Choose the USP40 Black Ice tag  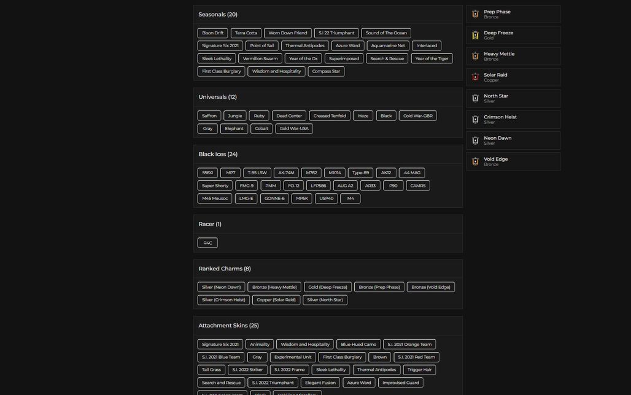327,199
